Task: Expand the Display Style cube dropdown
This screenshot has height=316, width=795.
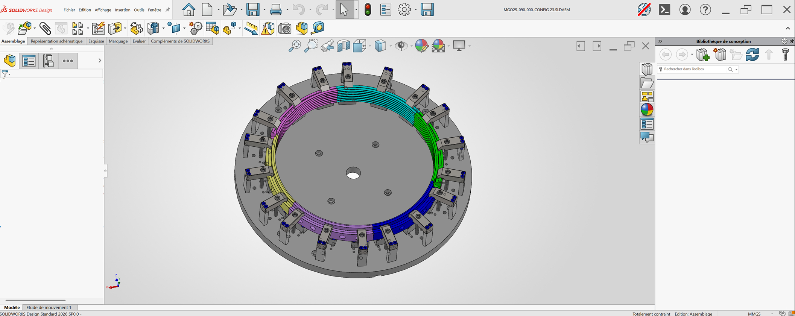Action: (x=391, y=46)
